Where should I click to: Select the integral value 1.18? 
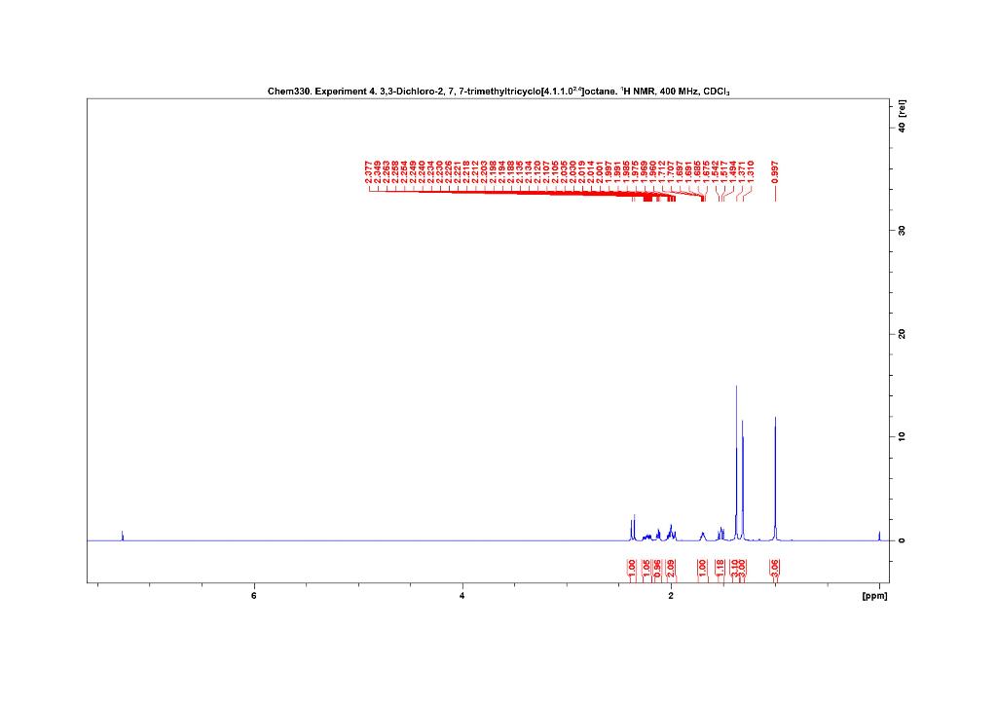[720, 567]
